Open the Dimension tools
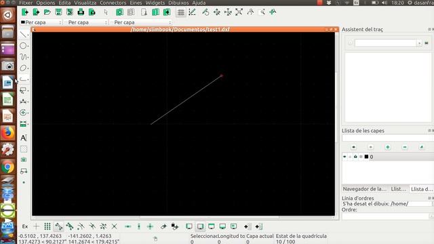Screen dimensions: 434x244 (24, 102)
